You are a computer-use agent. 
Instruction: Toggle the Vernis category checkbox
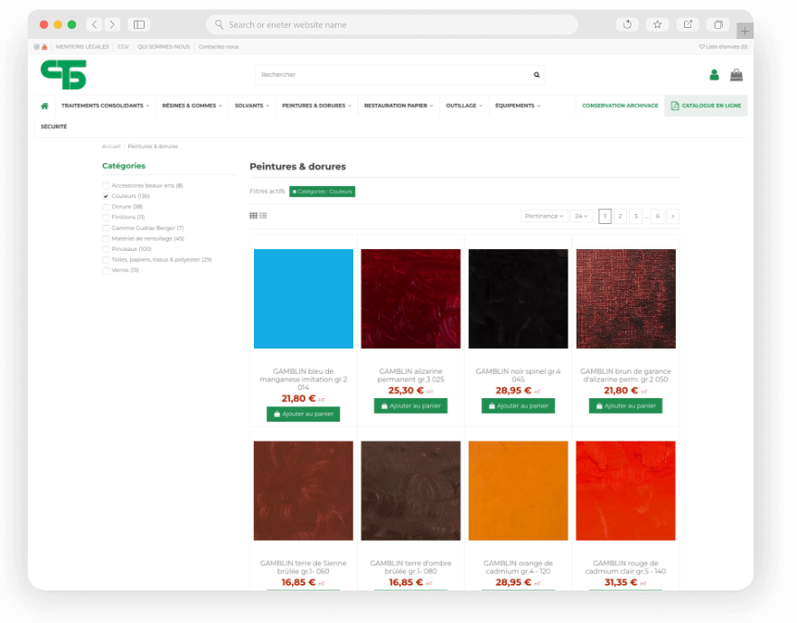point(106,271)
